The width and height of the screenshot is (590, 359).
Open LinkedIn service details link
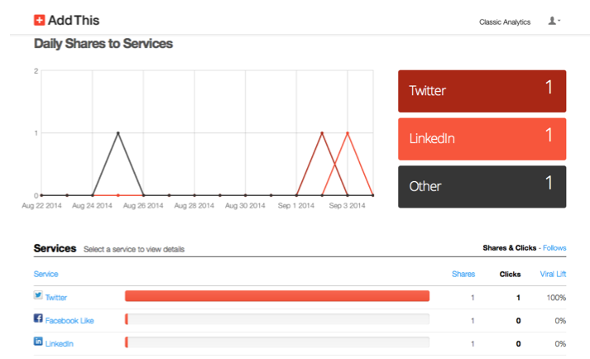[59, 344]
